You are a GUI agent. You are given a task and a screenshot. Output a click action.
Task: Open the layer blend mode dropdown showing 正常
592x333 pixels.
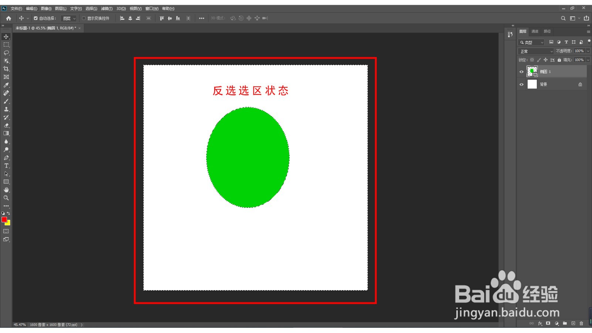(535, 51)
